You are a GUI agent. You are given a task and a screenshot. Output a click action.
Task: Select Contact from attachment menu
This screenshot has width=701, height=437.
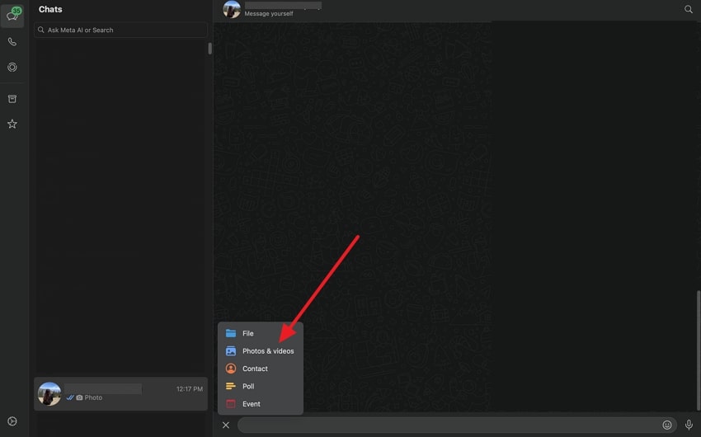point(255,369)
